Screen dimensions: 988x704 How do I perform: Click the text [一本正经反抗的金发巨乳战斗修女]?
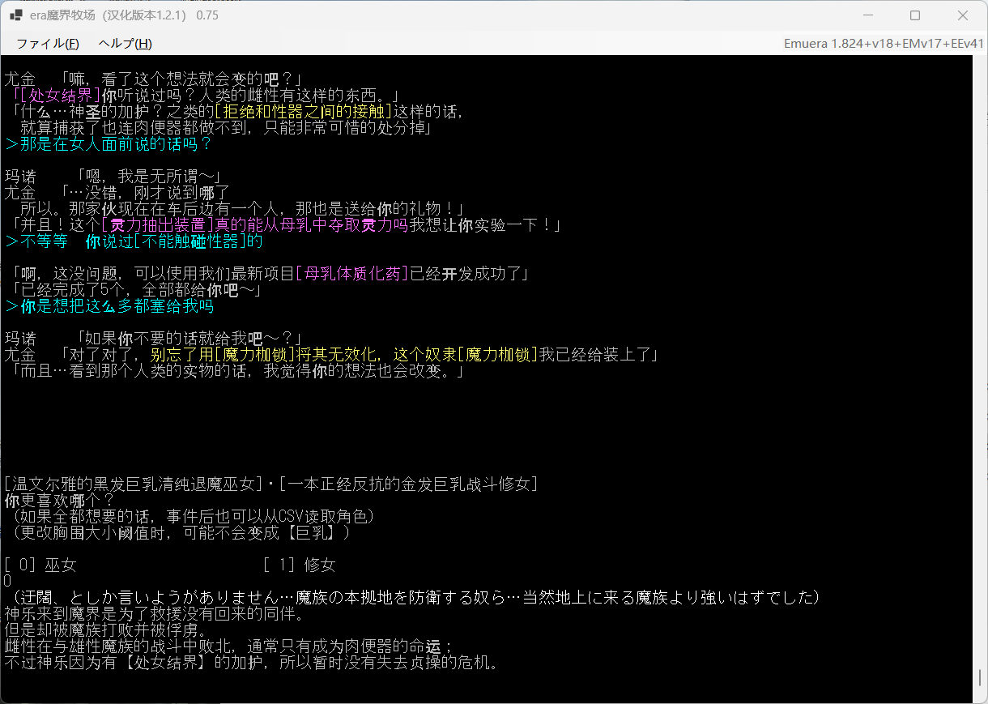point(408,484)
